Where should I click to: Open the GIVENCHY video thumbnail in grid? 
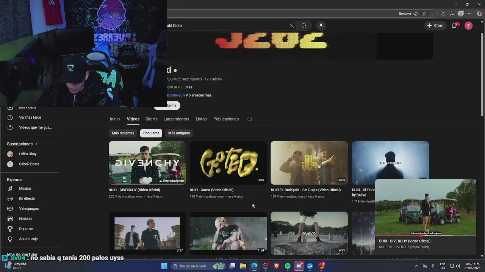tap(147, 163)
